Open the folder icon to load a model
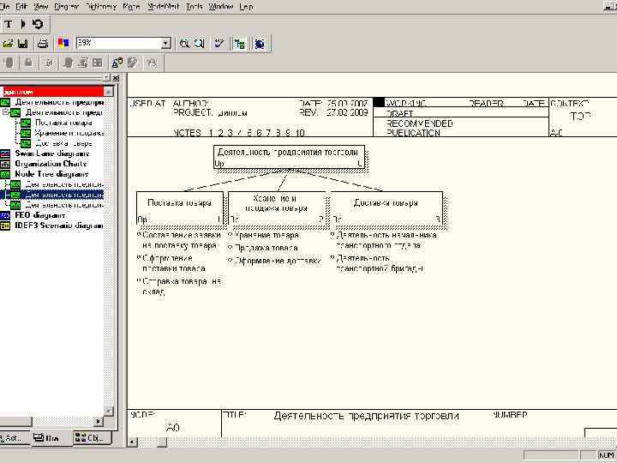Image resolution: width=617 pixels, height=463 pixels. pos(8,43)
